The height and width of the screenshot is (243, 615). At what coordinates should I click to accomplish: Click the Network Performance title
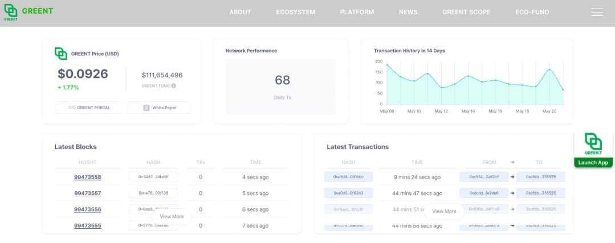[251, 51]
